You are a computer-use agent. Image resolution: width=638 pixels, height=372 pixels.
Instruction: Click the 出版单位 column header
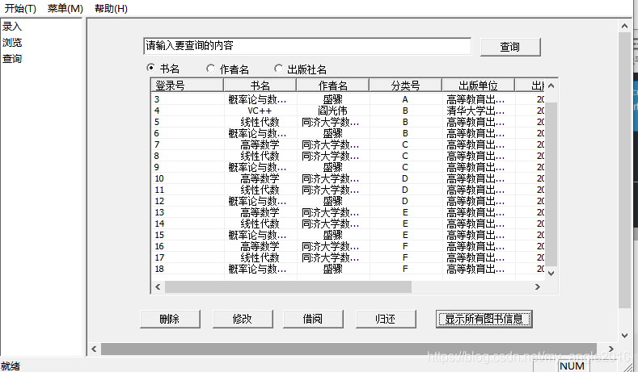click(478, 86)
